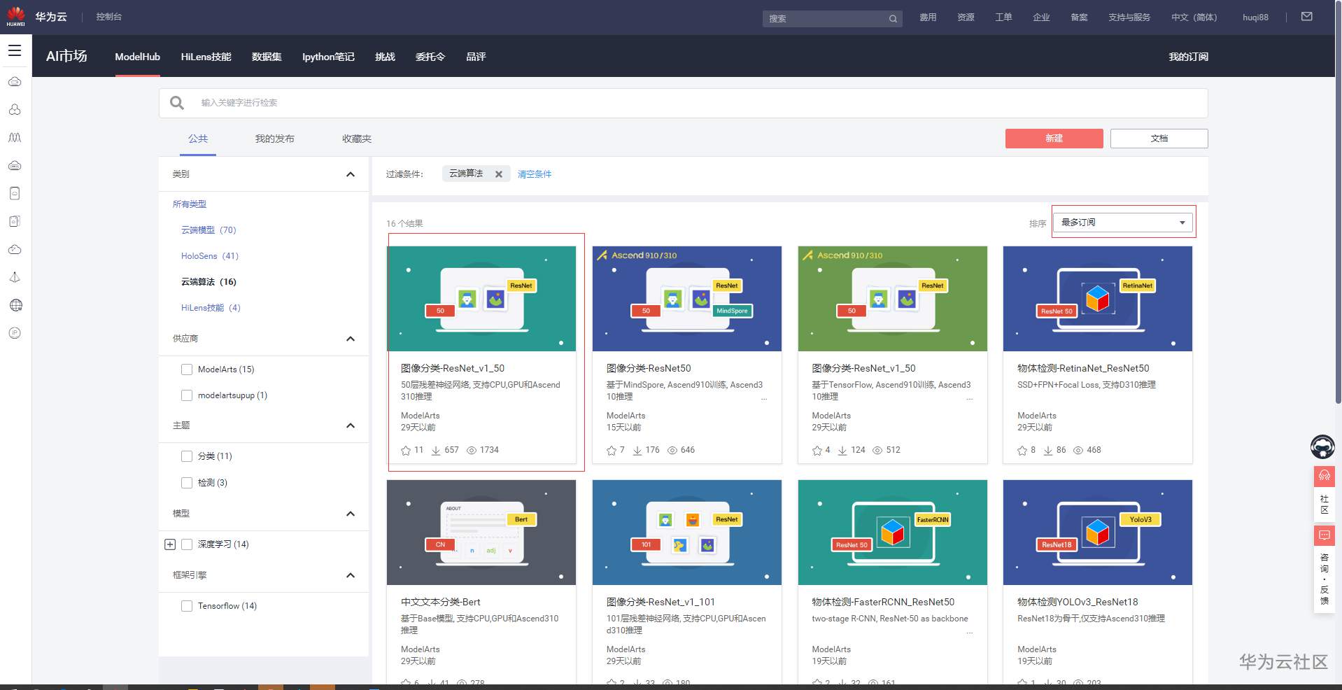1342x690 pixels.
Task: Switch to 我的发布 tab
Action: coord(274,139)
